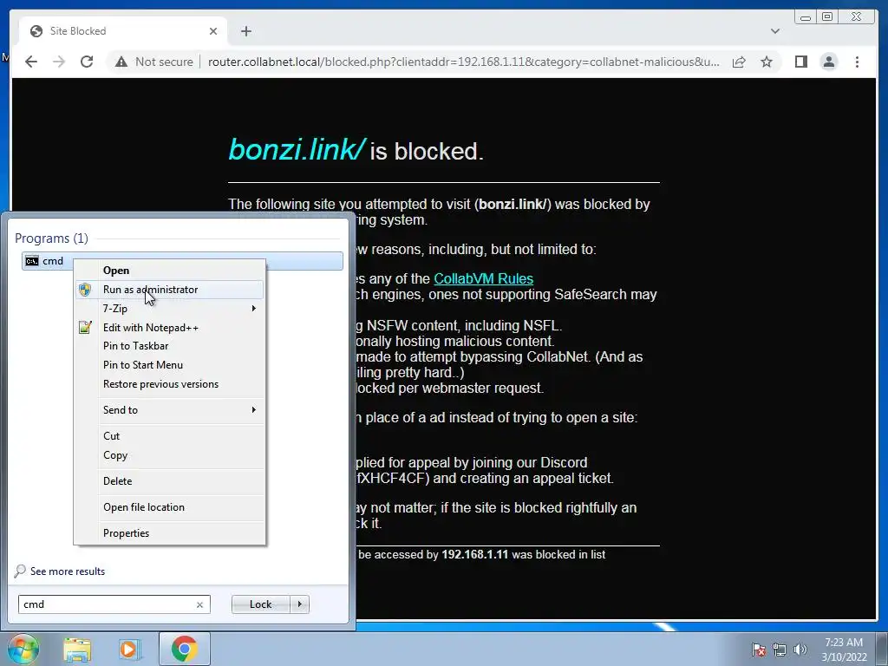Open Properties from context menu
Screen dimensions: 888x666
pyautogui.click(x=169, y=533)
